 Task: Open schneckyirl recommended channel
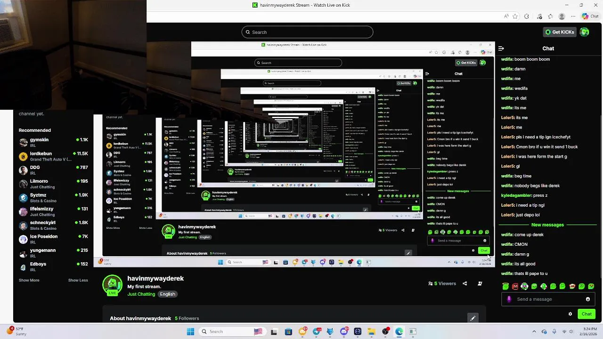(x=53, y=225)
